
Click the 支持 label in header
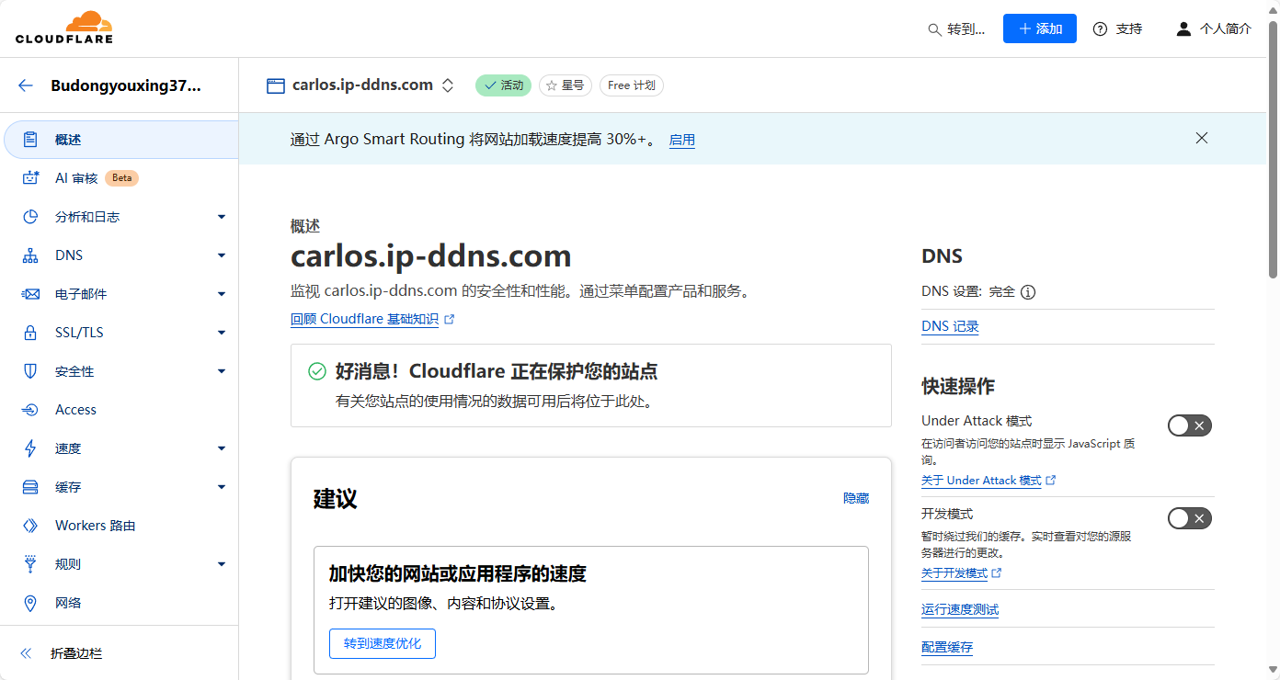point(1129,29)
